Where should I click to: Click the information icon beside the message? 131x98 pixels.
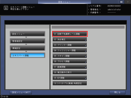tap(6, 8)
